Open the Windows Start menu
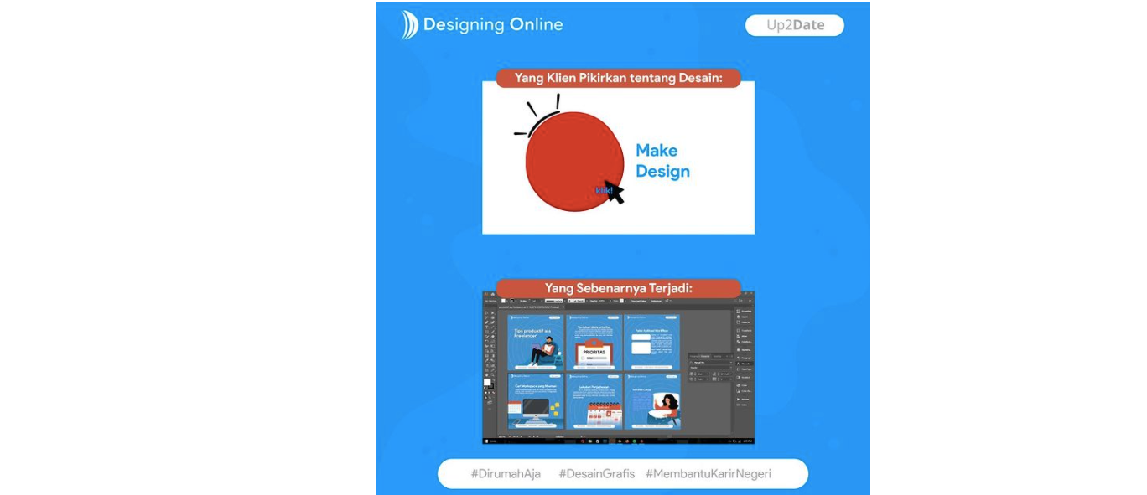 487,441
